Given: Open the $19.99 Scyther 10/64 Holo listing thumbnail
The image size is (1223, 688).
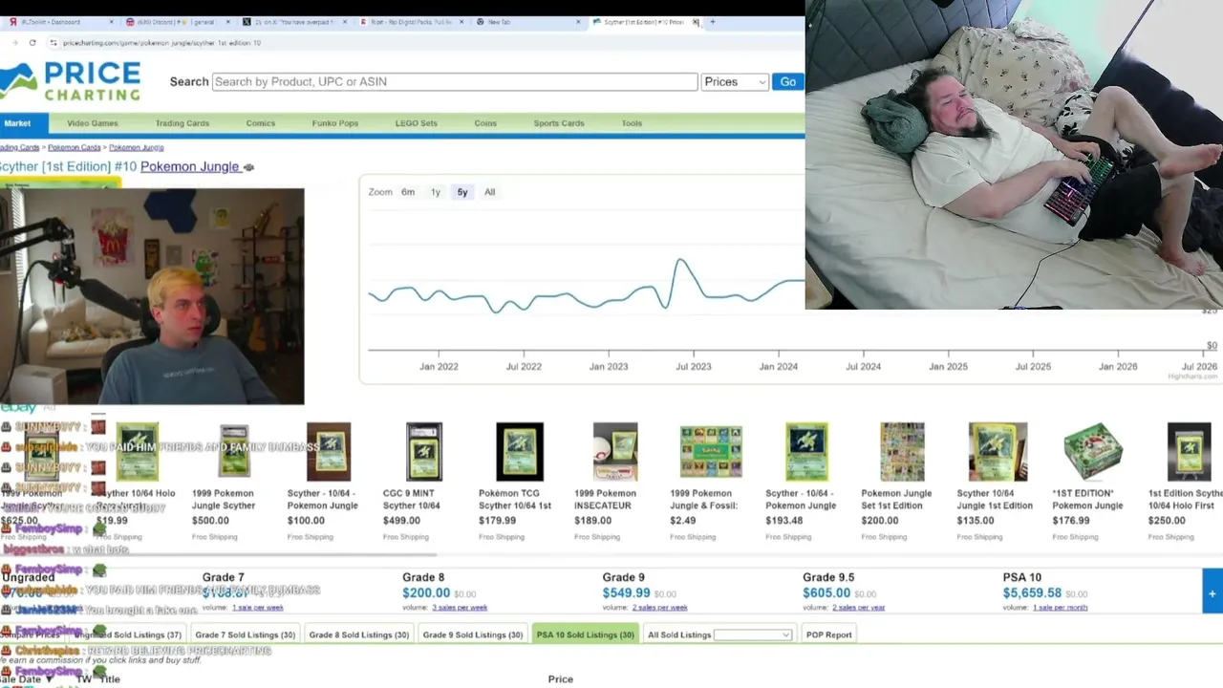Looking at the screenshot, I should (x=138, y=451).
